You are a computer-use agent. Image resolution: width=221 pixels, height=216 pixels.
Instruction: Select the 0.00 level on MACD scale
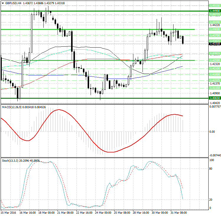(212, 131)
